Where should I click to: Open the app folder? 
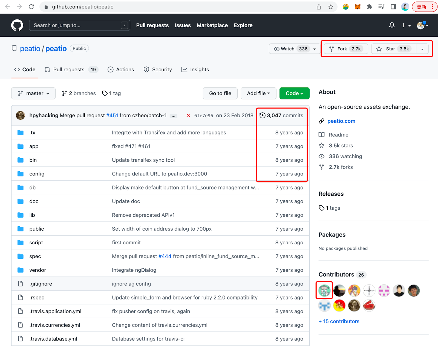point(34,146)
